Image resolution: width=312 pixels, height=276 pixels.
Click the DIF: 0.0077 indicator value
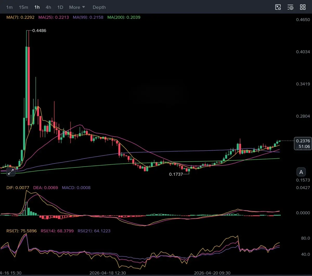pyautogui.click(x=18, y=188)
